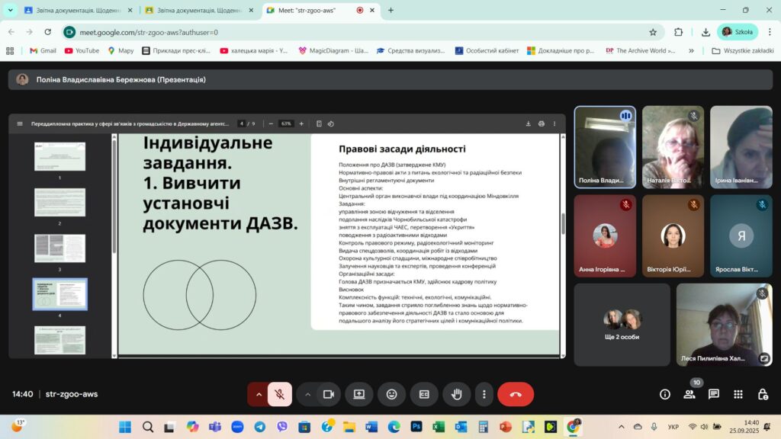
Task: Toggle the camera on in Meet
Action: (329, 394)
